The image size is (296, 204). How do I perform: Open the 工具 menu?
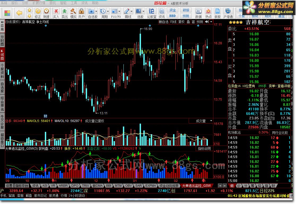pyautogui.click(x=74, y=3)
